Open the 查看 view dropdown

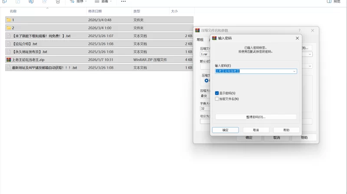click(104, 1)
